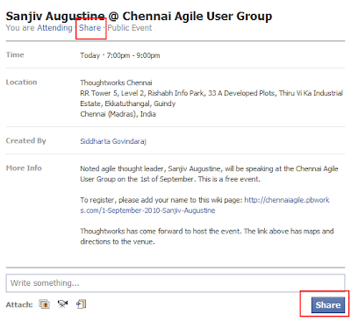Open Siddharta Govindaraj's profile
The height and width of the screenshot is (321, 351).
[113, 141]
